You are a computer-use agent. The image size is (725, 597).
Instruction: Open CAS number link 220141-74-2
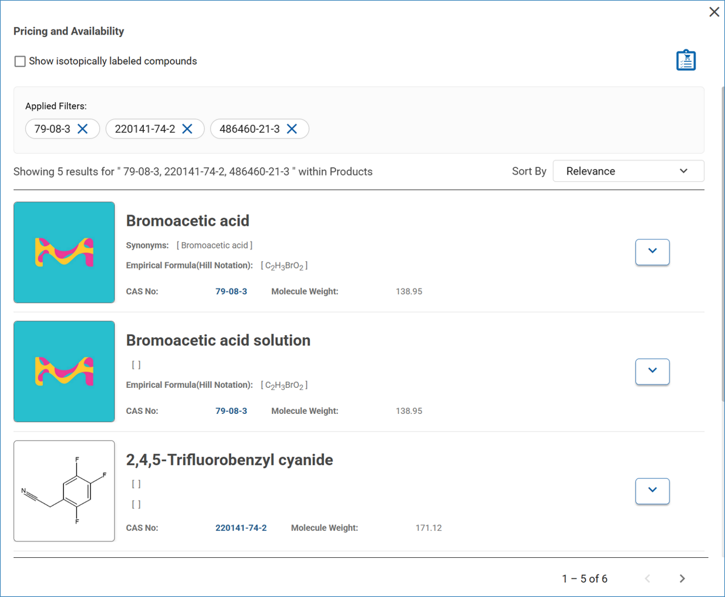[x=241, y=528]
